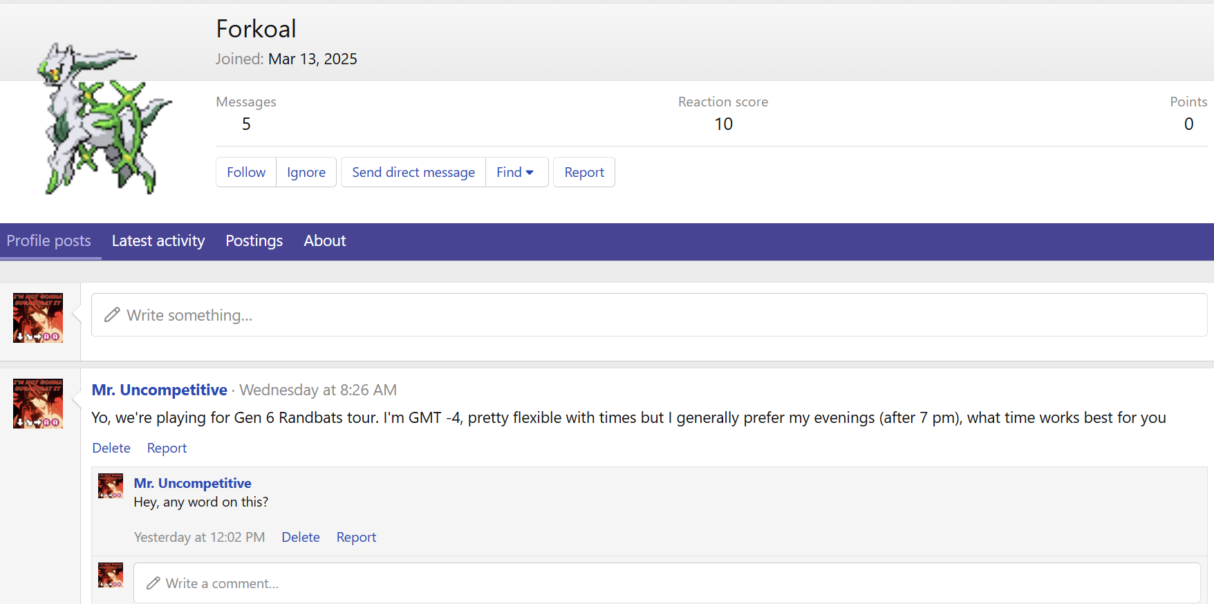Report the Gen 6 Randbats profile post

tap(167, 448)
